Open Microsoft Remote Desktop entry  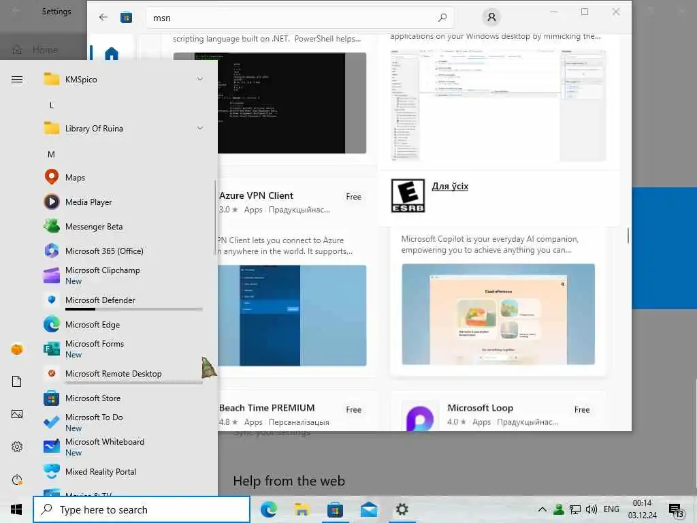point(123,374)
